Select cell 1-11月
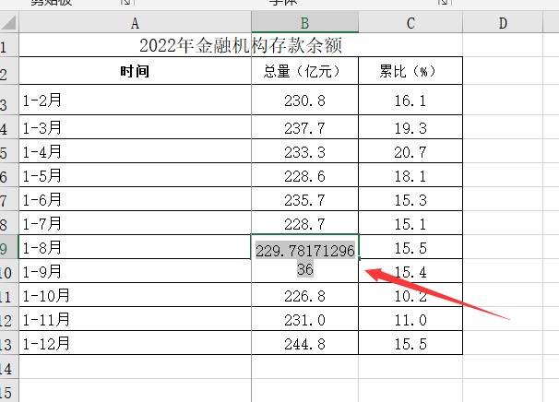Viewport: 559px width, 402px height. pyautogui.click(x=135, y=319)
